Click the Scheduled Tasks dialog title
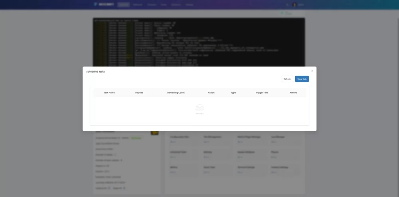 (95, 71)
